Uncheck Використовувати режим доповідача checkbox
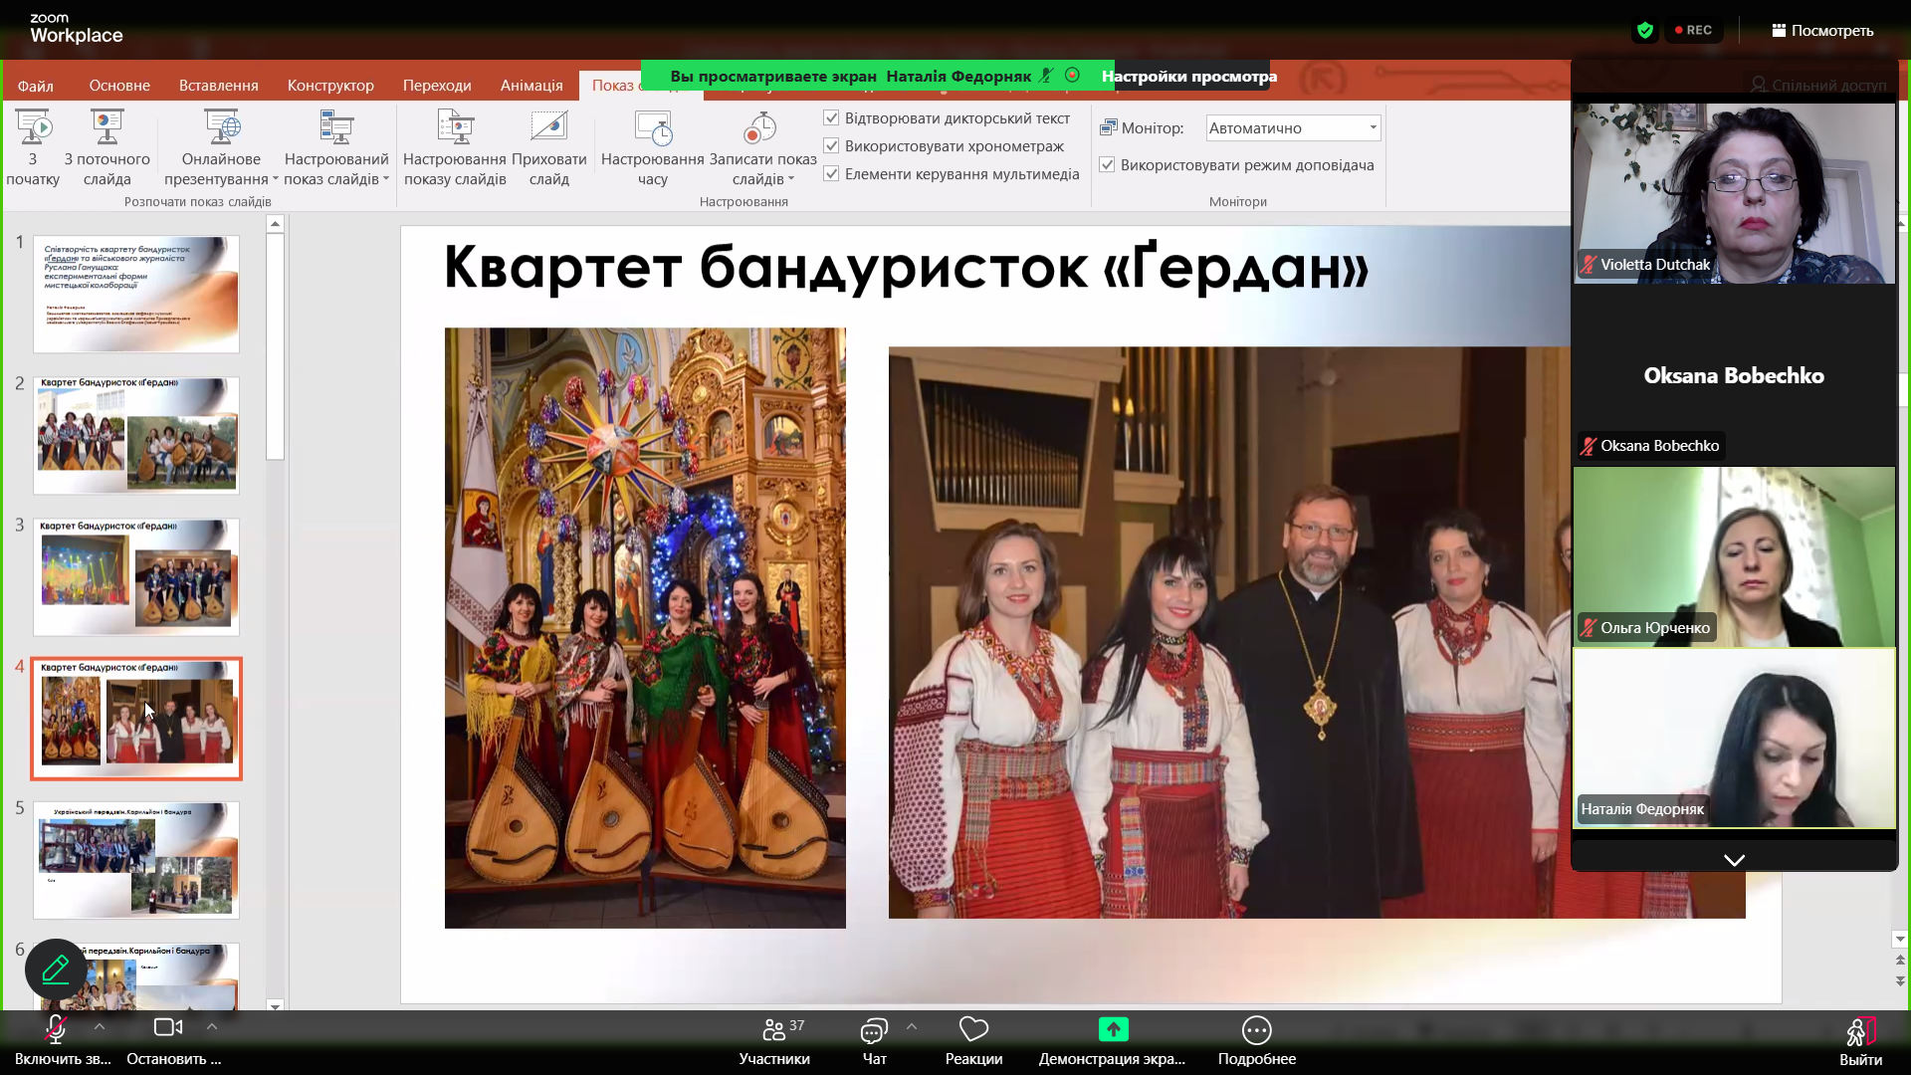The width and height of the screenshot is (1911, 1075). (x=1107, y=165)
